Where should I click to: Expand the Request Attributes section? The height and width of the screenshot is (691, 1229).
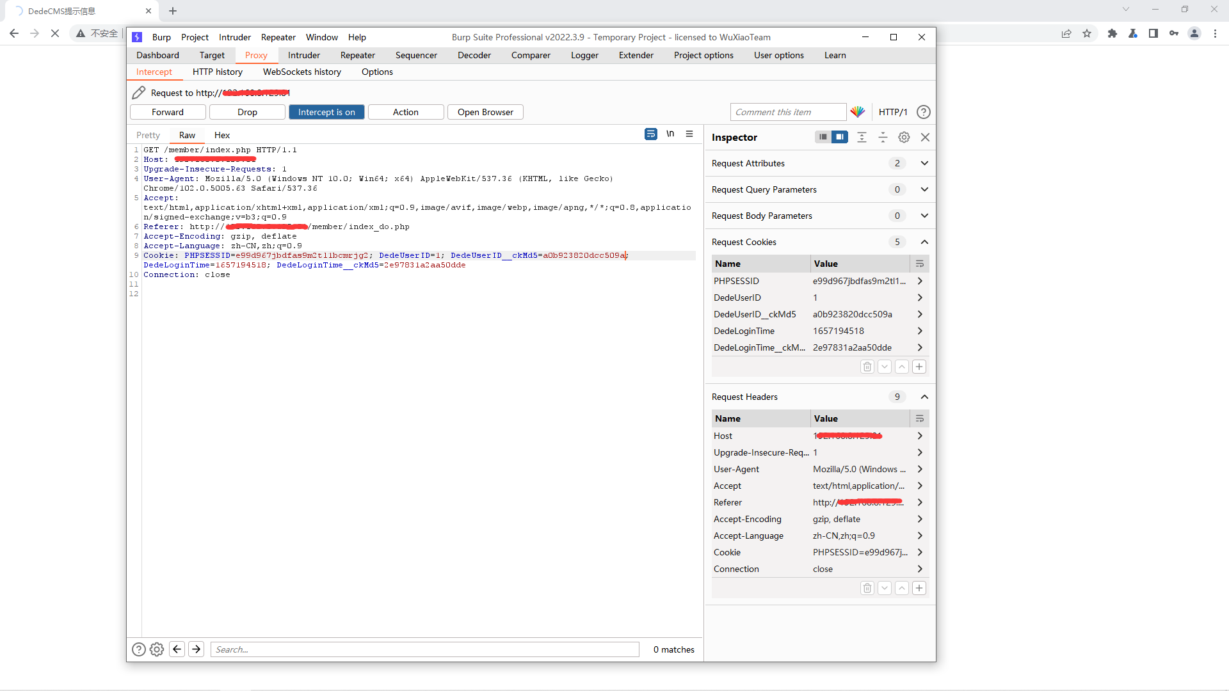pos(924,163)
